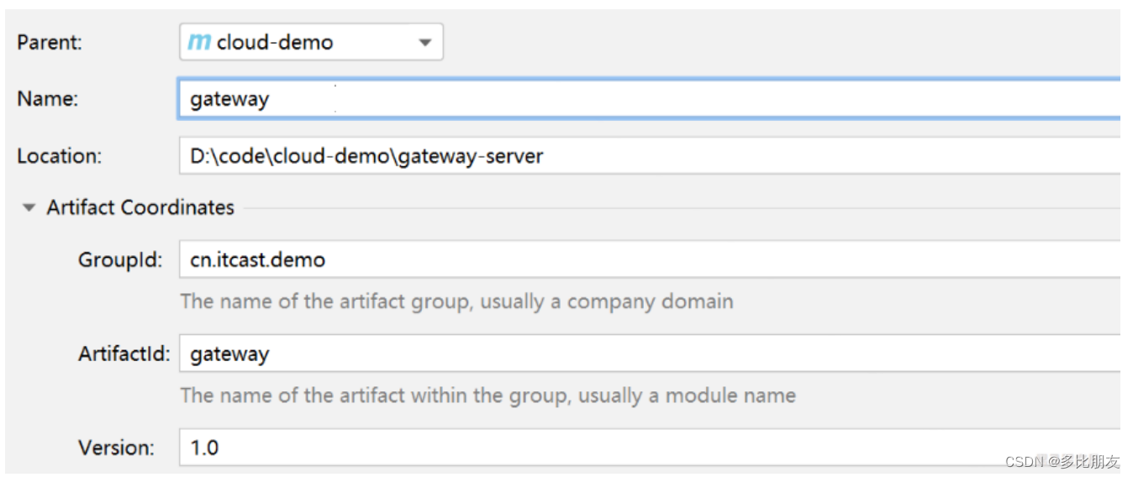Click the Name label

pyautogui.click(x=47, y=99)
